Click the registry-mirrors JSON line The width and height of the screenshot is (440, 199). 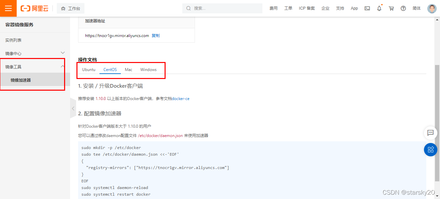click(x=158, y=168)
